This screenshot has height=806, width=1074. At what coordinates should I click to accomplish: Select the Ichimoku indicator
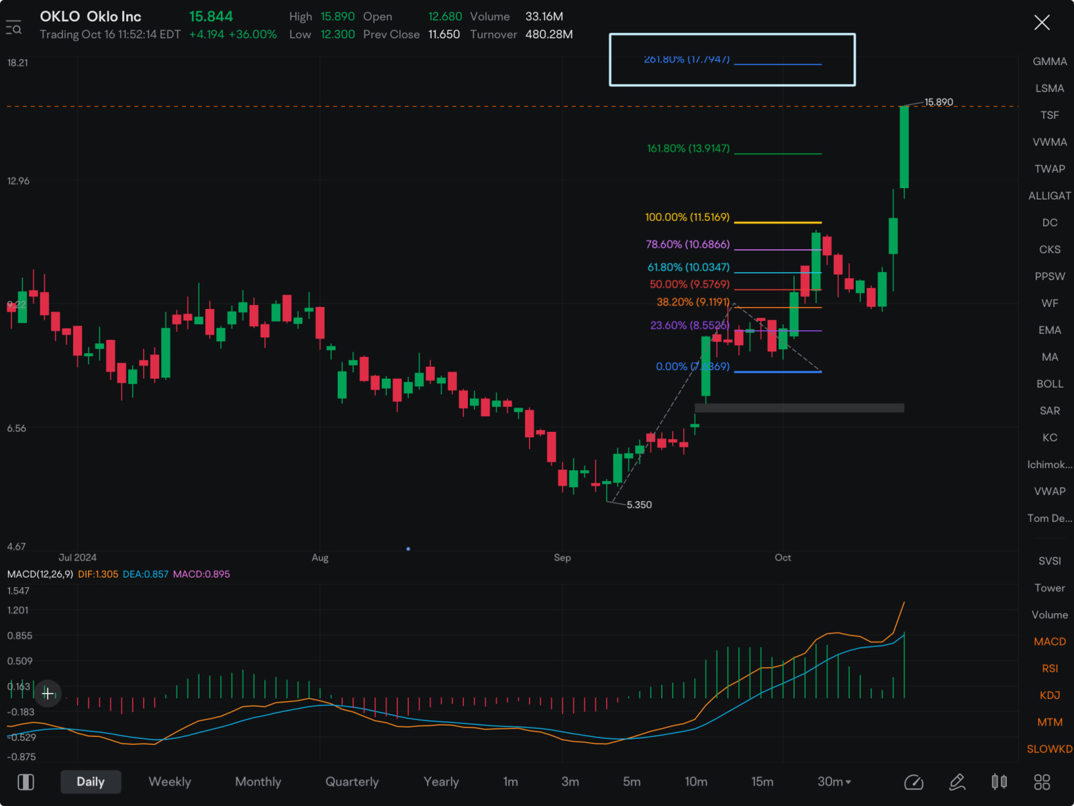tap(1050, 464)
